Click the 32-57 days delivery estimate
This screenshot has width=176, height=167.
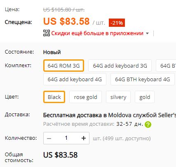129,124
